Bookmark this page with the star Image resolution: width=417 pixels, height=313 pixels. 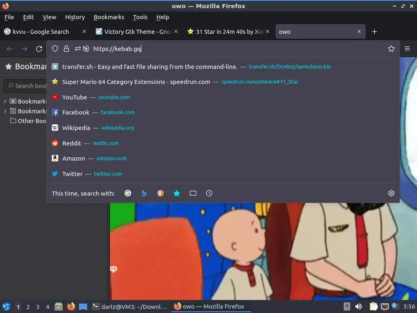point(391,49)
